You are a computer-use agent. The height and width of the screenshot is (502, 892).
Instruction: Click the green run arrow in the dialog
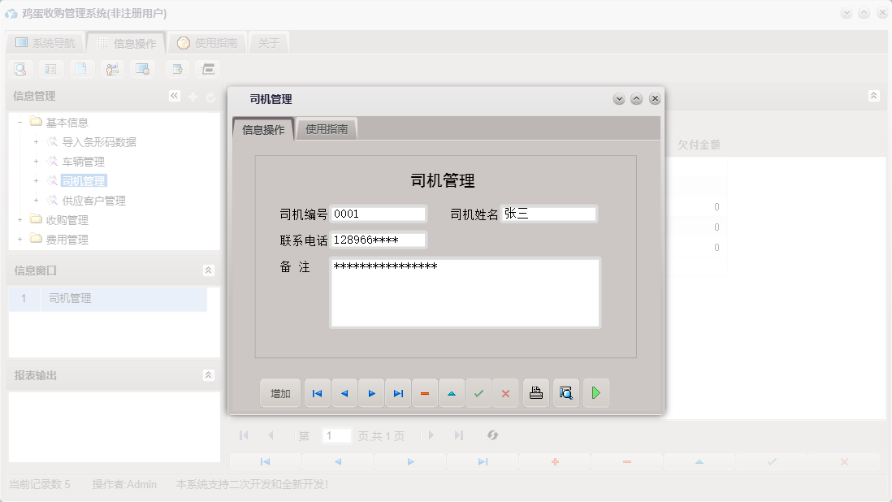(595, 392)
